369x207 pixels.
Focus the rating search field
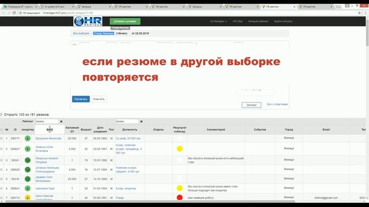[47, 121]
